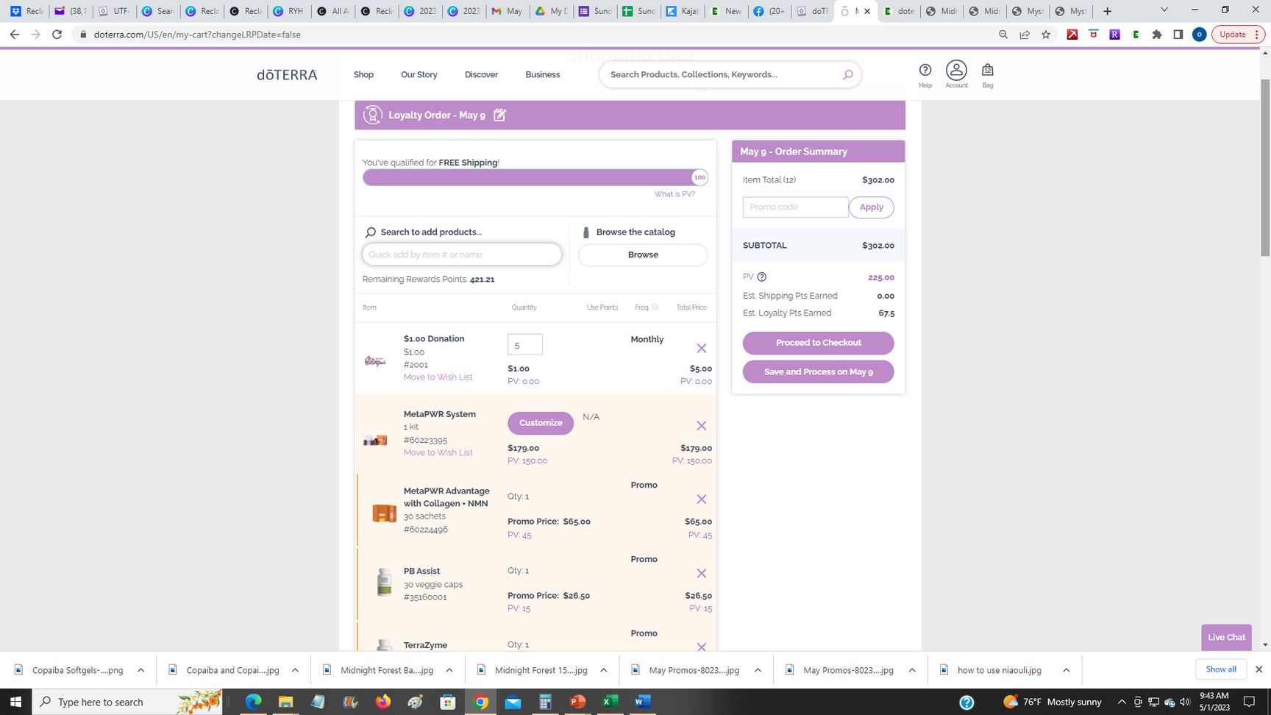Click the Customize button for MetaPWR System

point(540,423)
